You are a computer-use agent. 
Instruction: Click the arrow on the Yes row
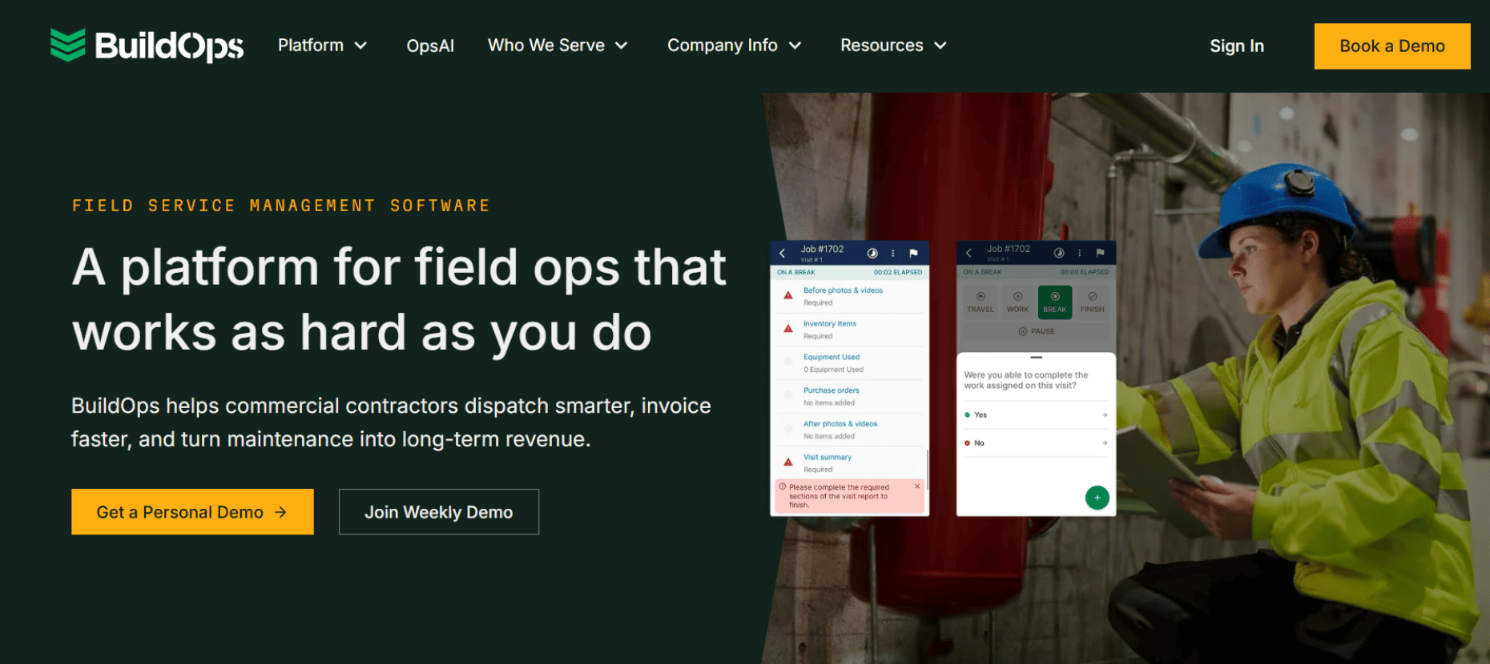coord(1105,414)
